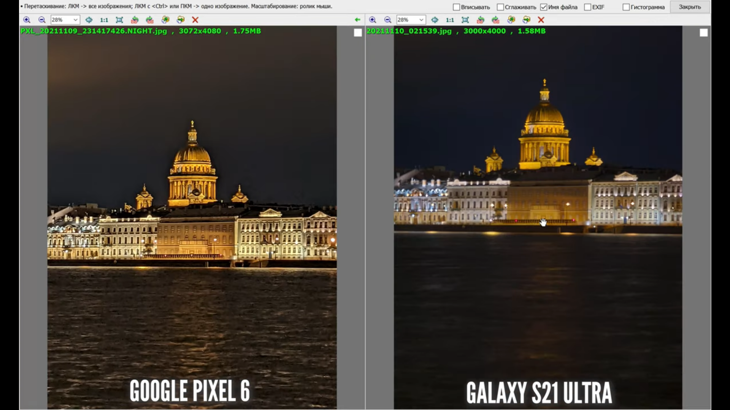Rotate left panel image counterclockwise
Viewport: 730px width, 410px height.
[x=135, y=20]
